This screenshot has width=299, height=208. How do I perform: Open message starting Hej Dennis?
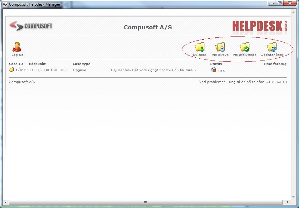point(153,70)
